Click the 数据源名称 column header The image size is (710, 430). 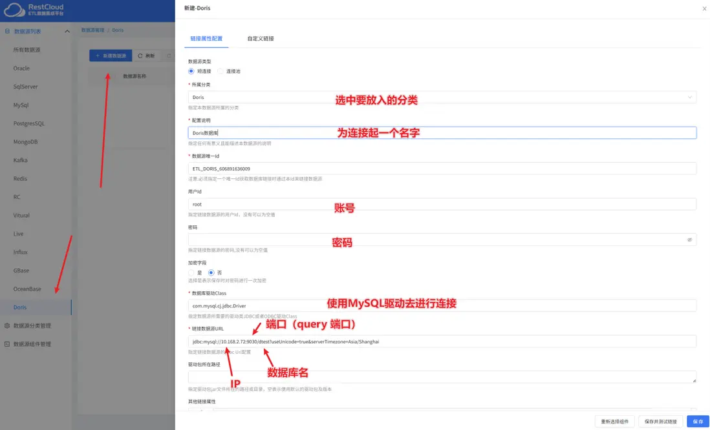[134, 76]
